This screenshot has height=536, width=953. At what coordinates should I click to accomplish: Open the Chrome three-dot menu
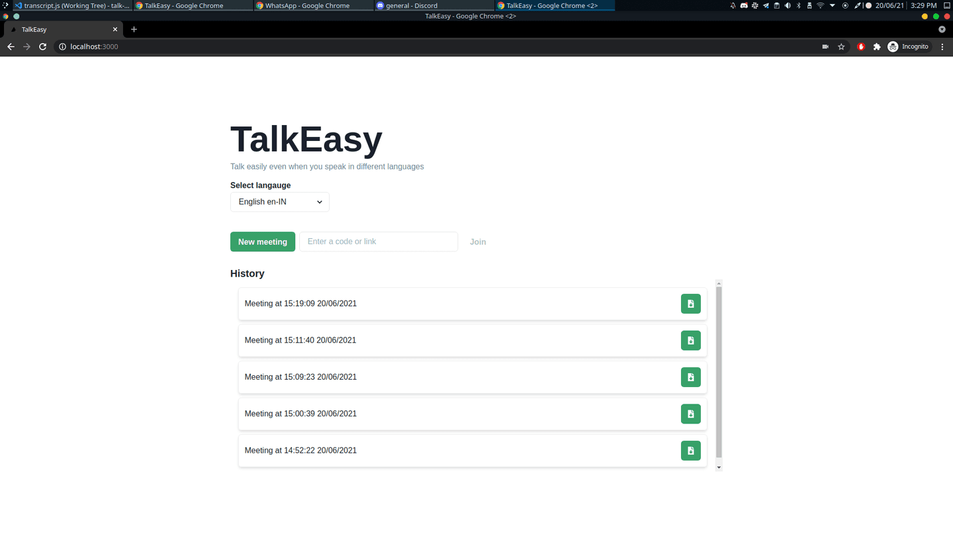point(942,47)
